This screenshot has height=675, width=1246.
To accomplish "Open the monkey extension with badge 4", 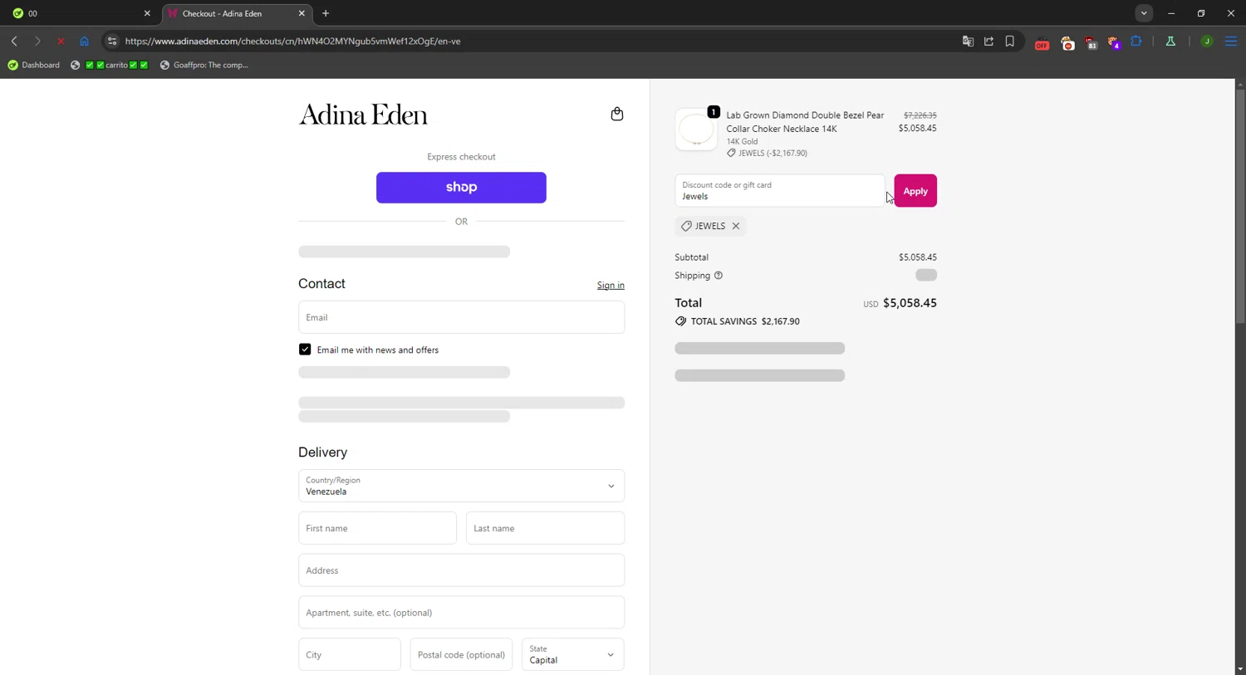I will 1114,42.
